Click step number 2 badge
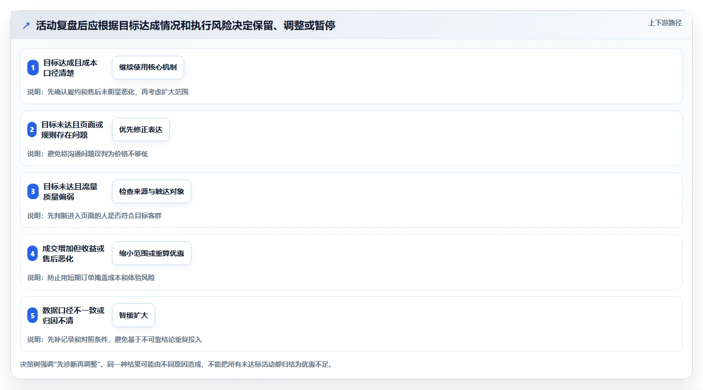Screen dimensions: 703x390 [32, 129]
